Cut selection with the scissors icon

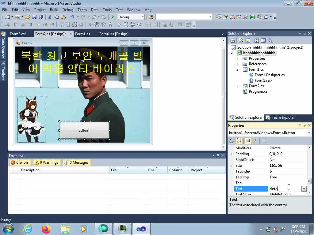pyautogui.click(x=50, y=17)
